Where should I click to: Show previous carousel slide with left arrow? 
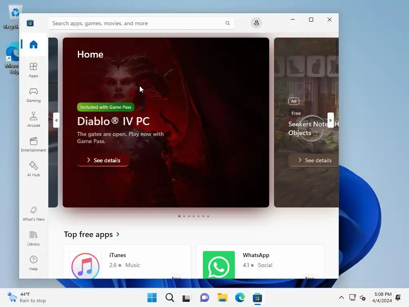pos(56,120)
